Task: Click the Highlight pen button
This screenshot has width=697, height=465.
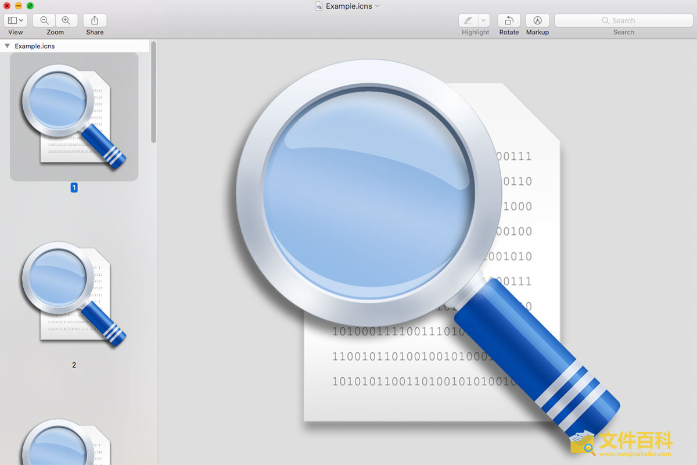Action: click(x=468, y=20)
